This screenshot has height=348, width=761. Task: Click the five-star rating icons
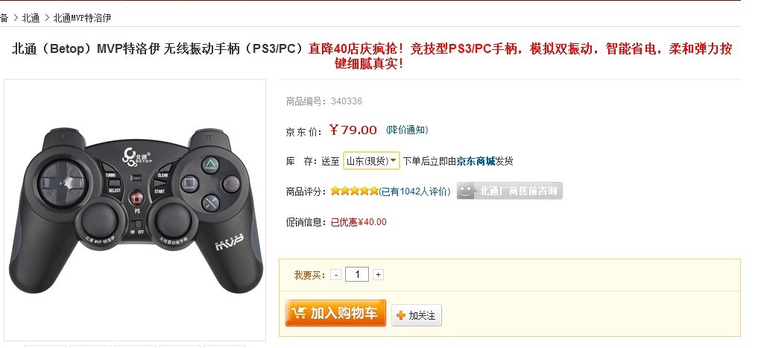tap(354, 192)
